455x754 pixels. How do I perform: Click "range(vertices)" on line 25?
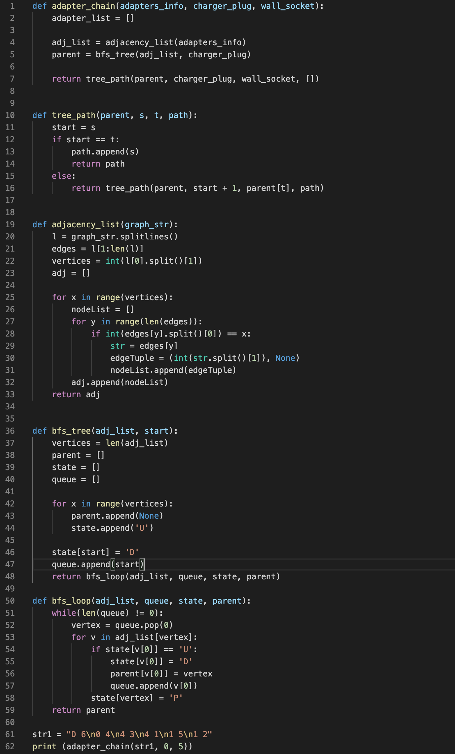pyautogui.click(x=132, y=297)
